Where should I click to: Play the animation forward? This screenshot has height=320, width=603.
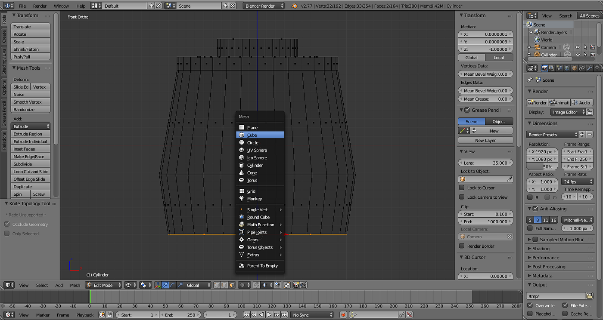pyautogui.click(x=269, y=315)
